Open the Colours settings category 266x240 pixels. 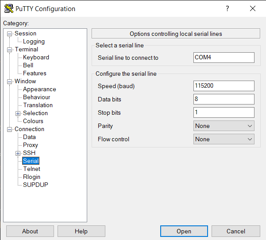click(x=33, y=121)
